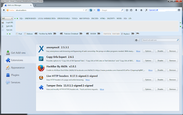
Task: Click left arrow before BASE64
Action: coord(87,34)
